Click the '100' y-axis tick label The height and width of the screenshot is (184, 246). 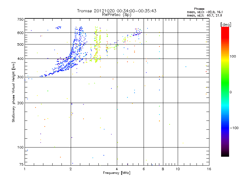point(20,148)
